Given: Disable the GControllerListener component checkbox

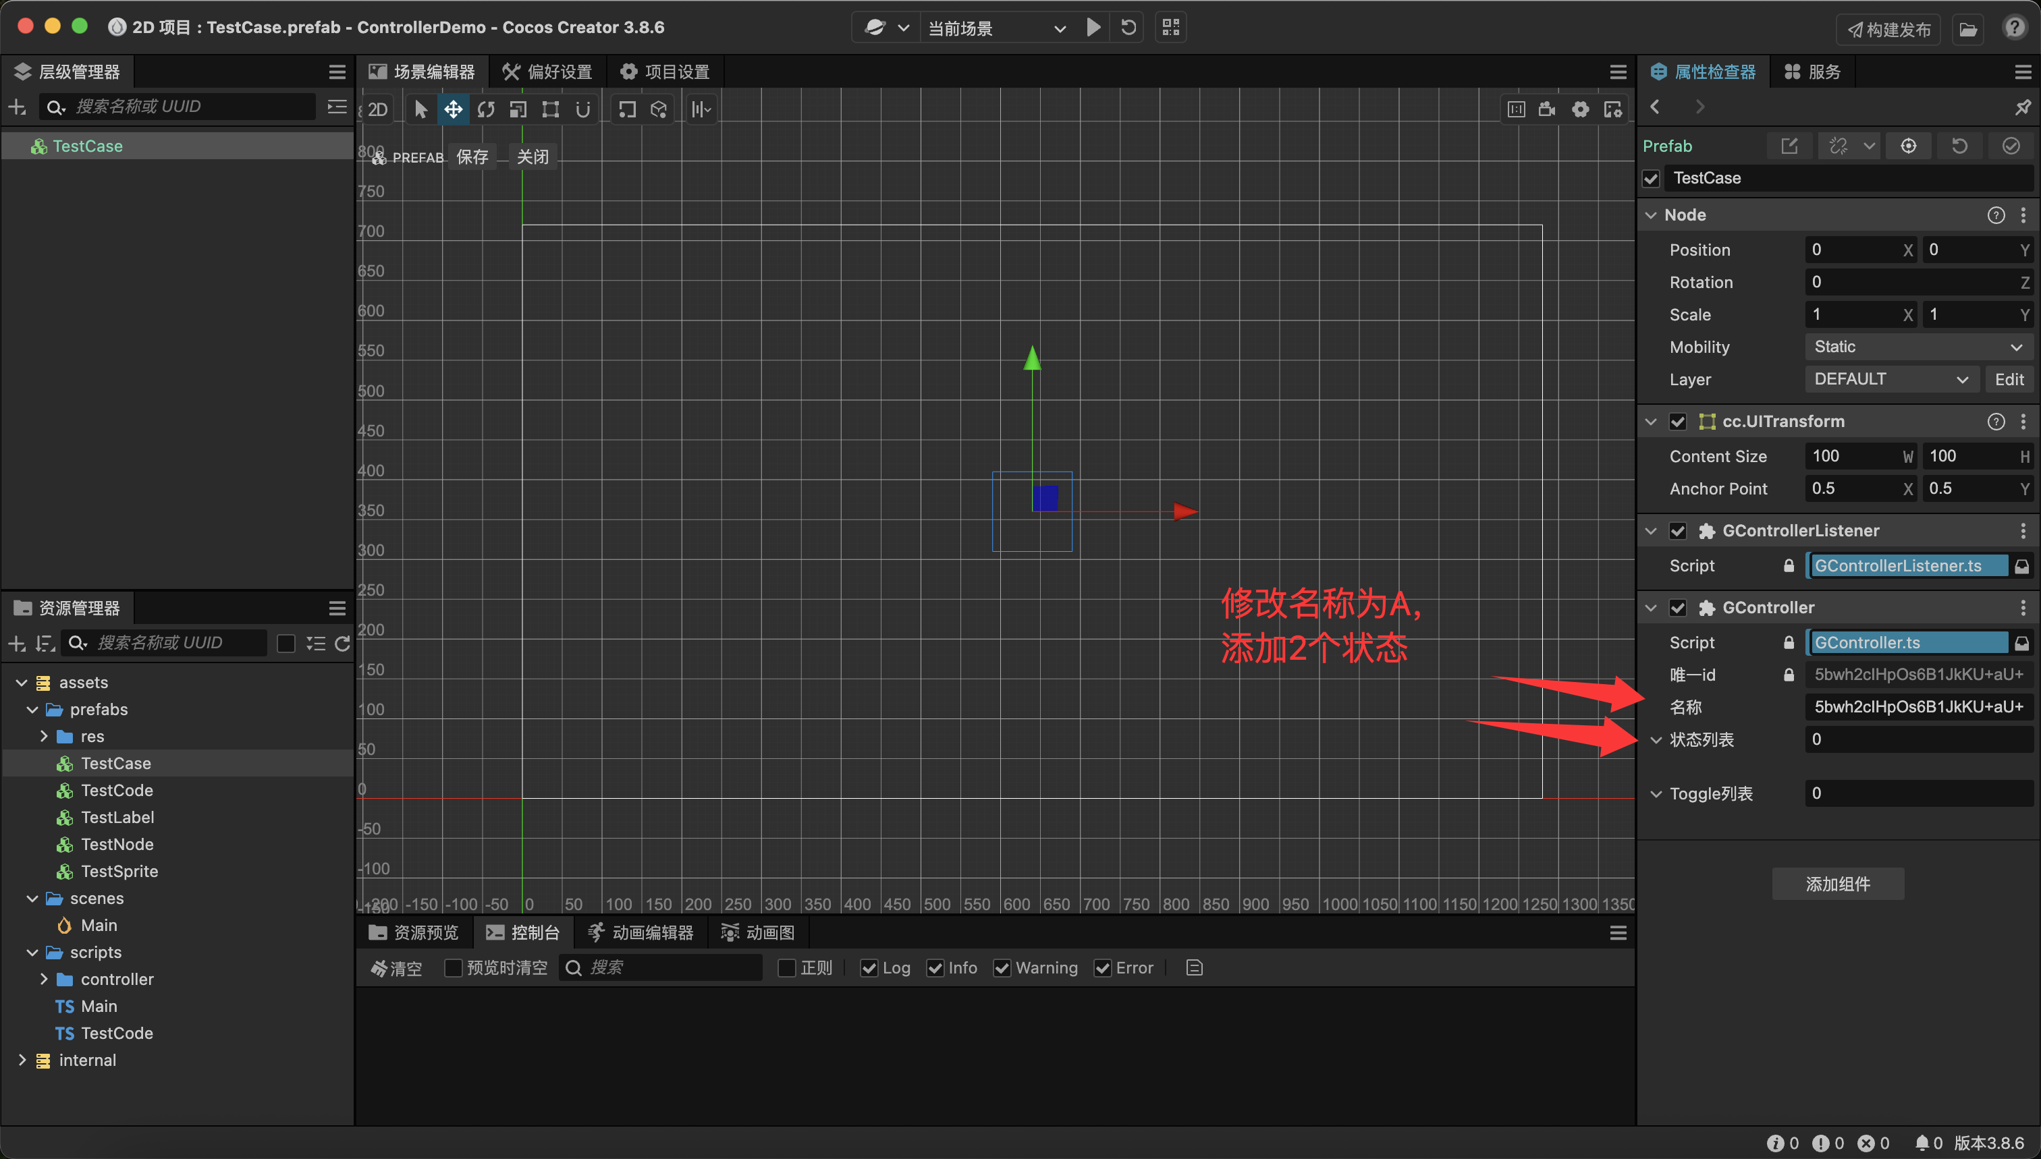Looking at the screenshot, I should [1678, 531].
